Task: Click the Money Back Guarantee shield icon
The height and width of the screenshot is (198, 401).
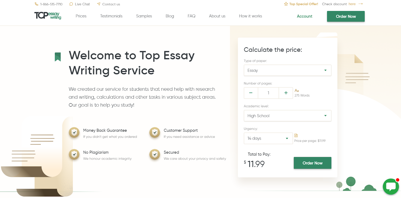Action: (74, 132)
